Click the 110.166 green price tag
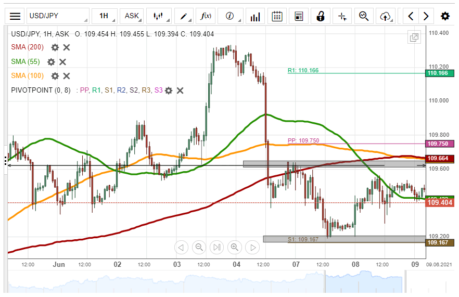Image resolution: width=459 pixels, height=297 pixels. (440, 73)
